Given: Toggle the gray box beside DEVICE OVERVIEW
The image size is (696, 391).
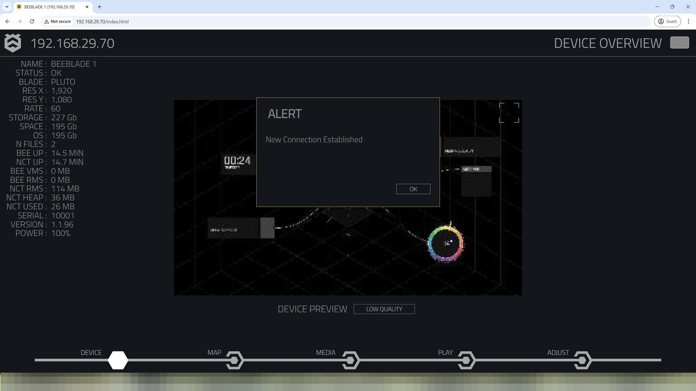Looking at the screenshot, I should click(x=679, y=43).
